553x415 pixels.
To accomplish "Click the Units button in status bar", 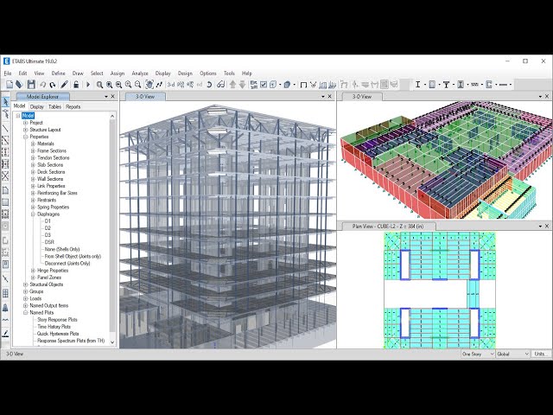I will [540, 354].
